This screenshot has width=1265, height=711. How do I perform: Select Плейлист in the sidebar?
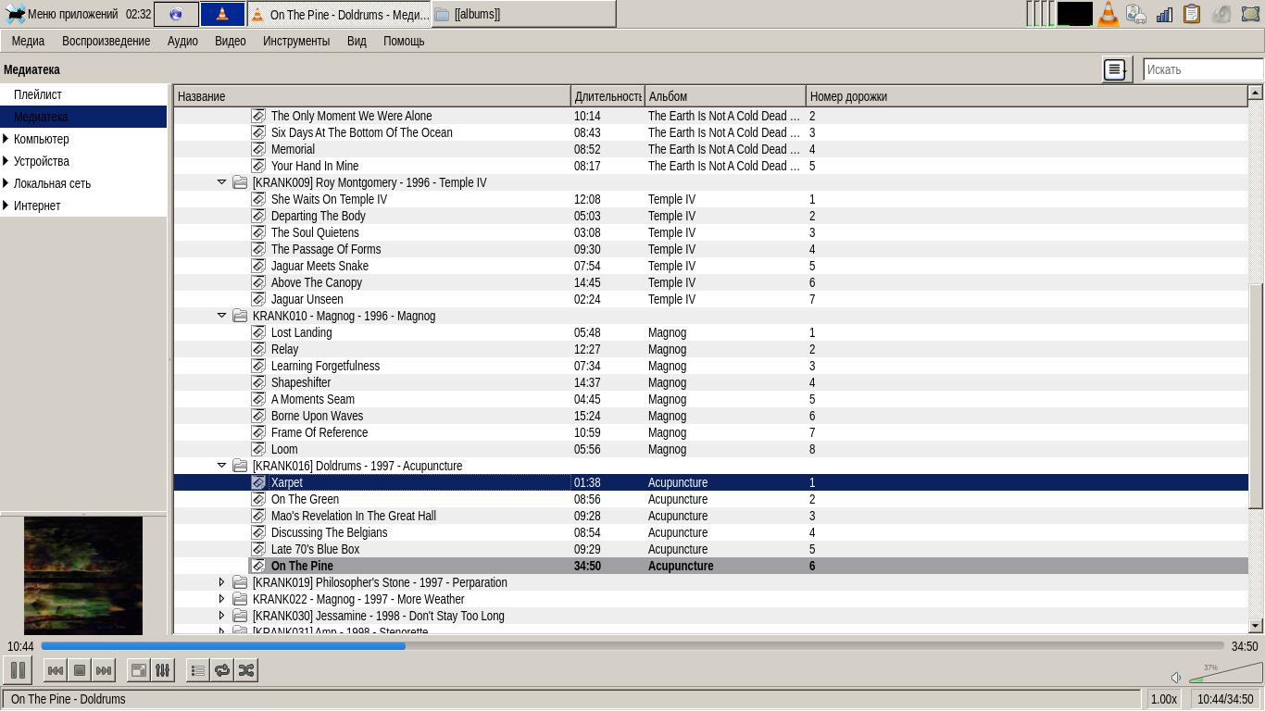[x=83, y=94]
